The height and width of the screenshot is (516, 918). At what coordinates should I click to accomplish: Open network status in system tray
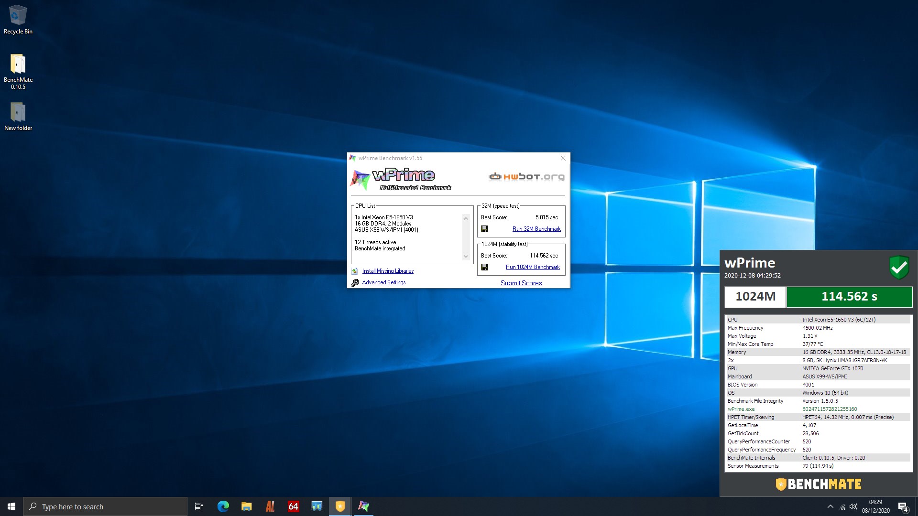coord(842,507)
